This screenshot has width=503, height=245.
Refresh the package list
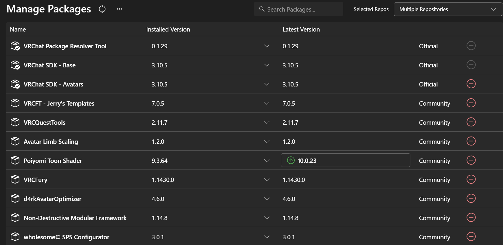(102, 9)
